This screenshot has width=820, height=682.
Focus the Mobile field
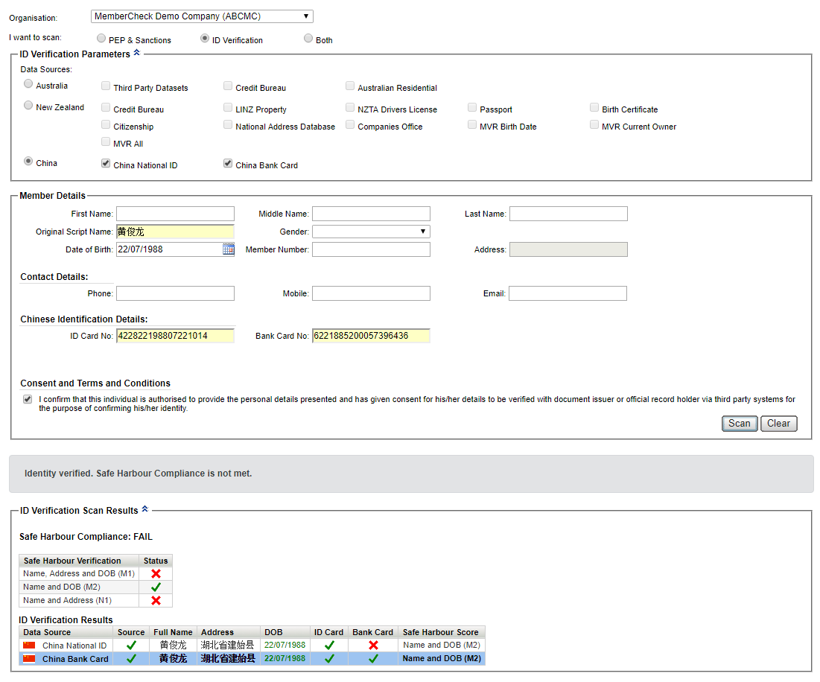pos(372,293)
